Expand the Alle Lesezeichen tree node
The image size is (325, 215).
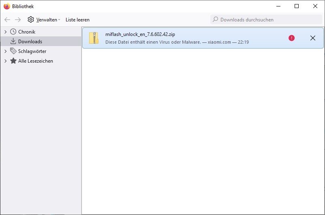(5, 61)
